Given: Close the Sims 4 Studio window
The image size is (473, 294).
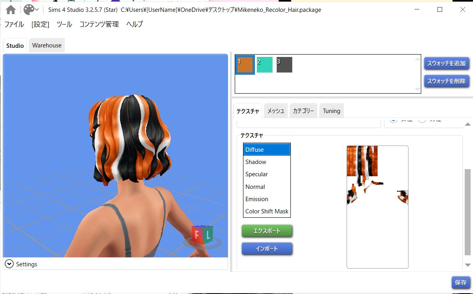Looking at the screenshot, I should click(462, 9).
